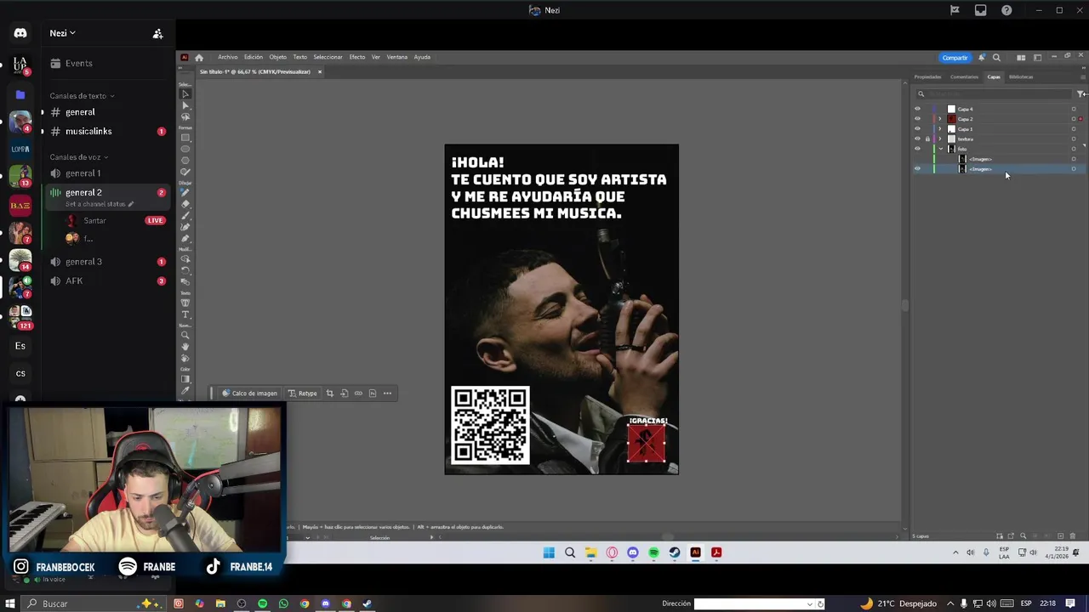Screen dimensions: 1089x612
Task: Expand the Capa 2 layer
Action: click(x=940, y=119)
